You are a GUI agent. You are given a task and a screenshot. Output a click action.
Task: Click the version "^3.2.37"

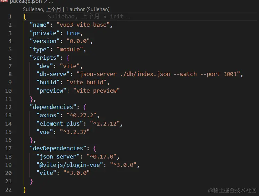click(75, 132)
